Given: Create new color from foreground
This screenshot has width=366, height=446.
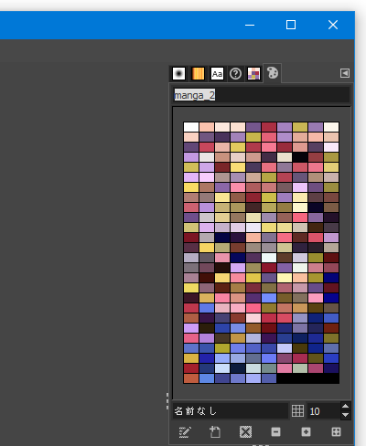Looking at the screenshot, I should [215, 432].
